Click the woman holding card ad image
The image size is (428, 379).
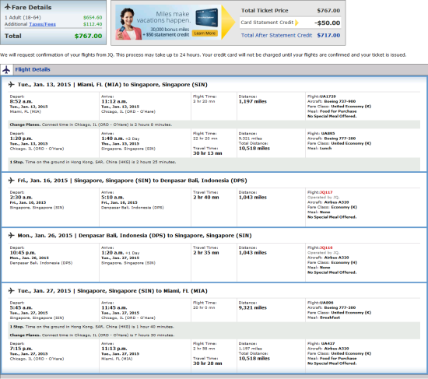[x=128, y=23]
